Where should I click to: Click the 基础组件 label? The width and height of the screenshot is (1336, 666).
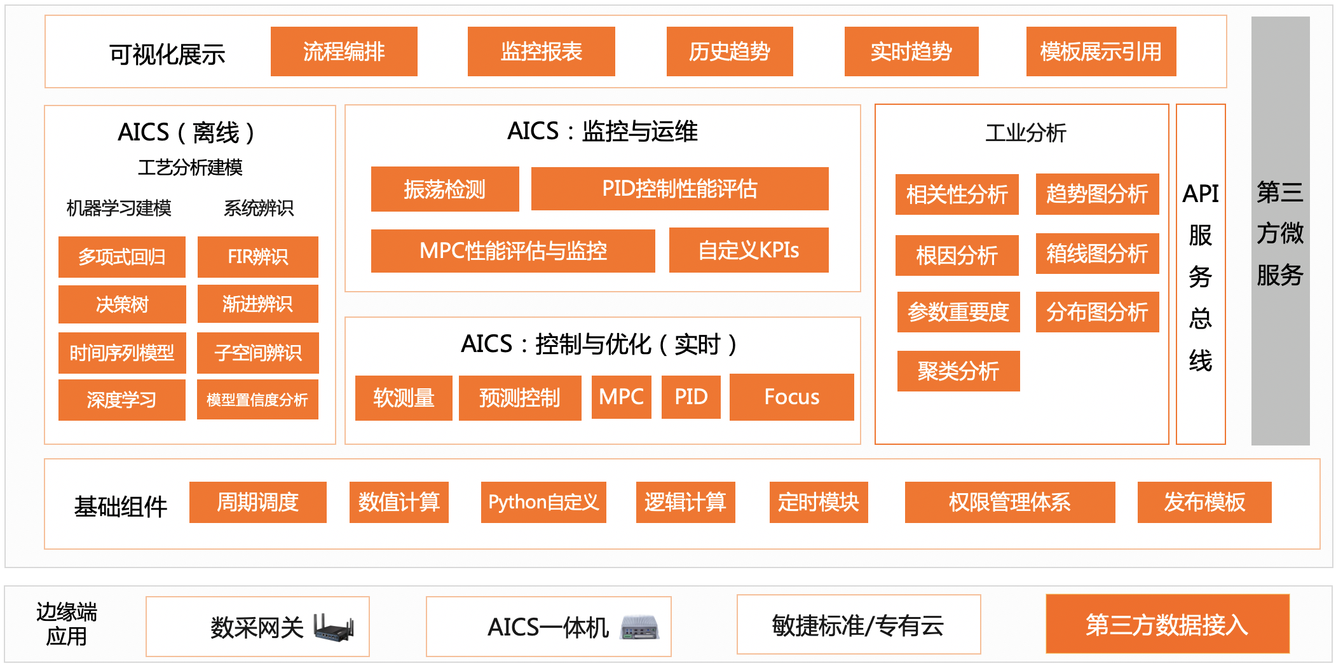(x=121, y=506)
